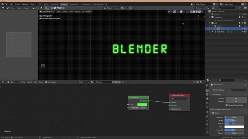Select the tweak cursor tool icon
The height and width of the screenshot is (139, 248).
coord(47,8)
